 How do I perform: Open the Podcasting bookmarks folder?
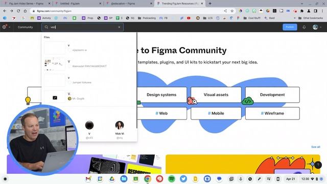pyautogui.click(x=147, y=18)
